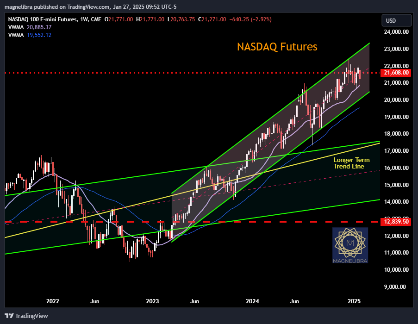Click the Magnelibra logo thumbnail
The height and width of the screenshot is (324, 418).
pos(350,245)
